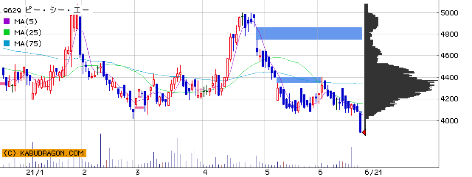This screenshot has width=472, height=177.
Task: Click the date axis label 2
Action: [85, 172]
